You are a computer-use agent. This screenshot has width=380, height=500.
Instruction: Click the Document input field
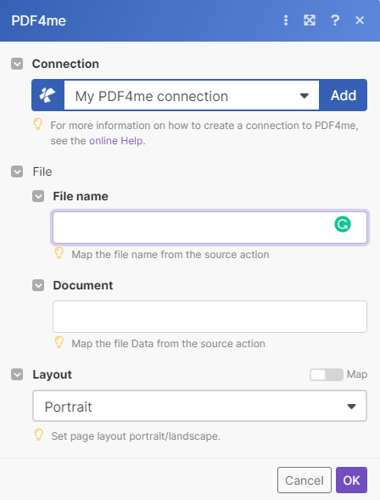[210, 317]
